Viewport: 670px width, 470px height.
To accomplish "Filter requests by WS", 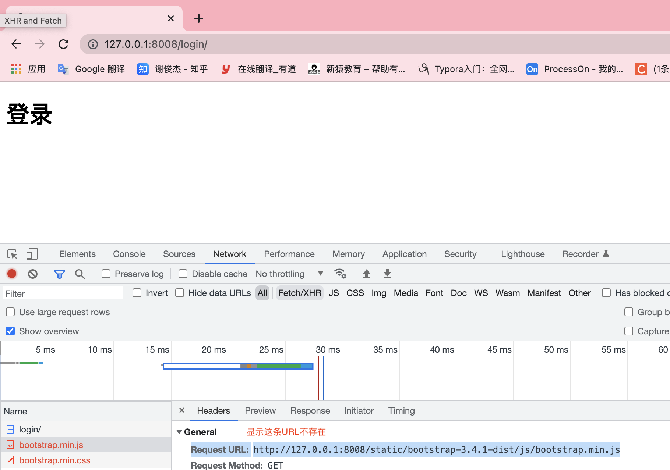I will pos(481,293).
